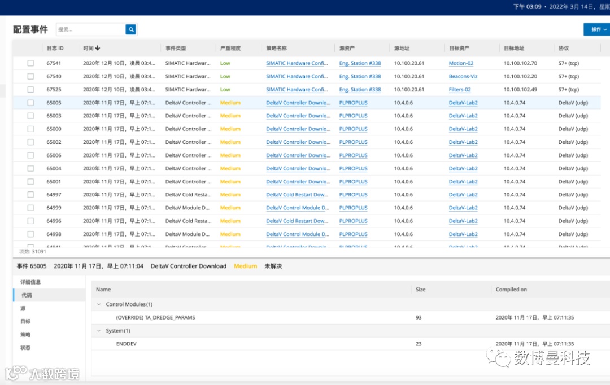
Task: Tick the checkbox for log 64997
Action: [x=30, y=194]
